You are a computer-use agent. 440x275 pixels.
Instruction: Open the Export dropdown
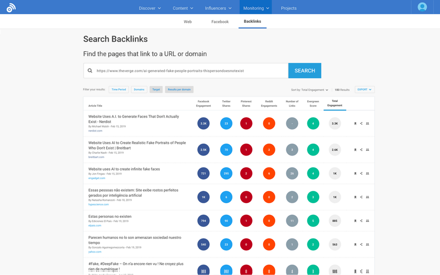[x=365, y=90]
